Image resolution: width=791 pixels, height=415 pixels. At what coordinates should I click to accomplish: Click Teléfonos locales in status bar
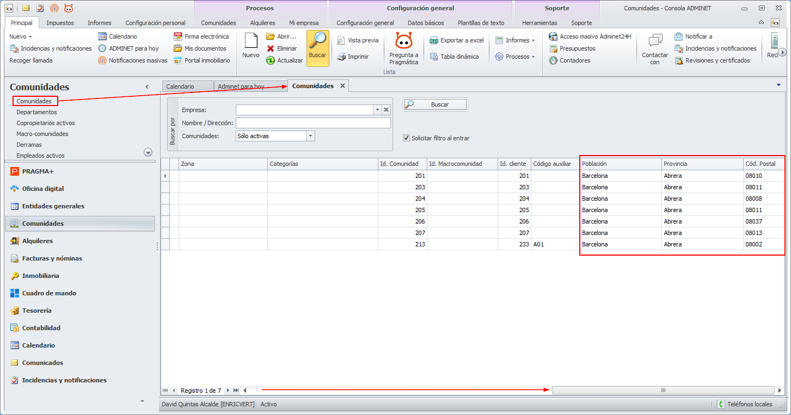(x=745, y=404)
